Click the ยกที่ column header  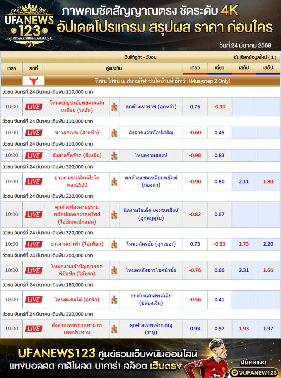(34, 68)
